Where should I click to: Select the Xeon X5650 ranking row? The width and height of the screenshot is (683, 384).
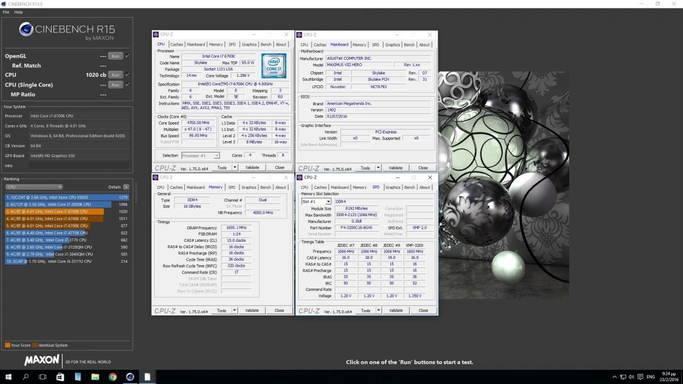(67, 197)
